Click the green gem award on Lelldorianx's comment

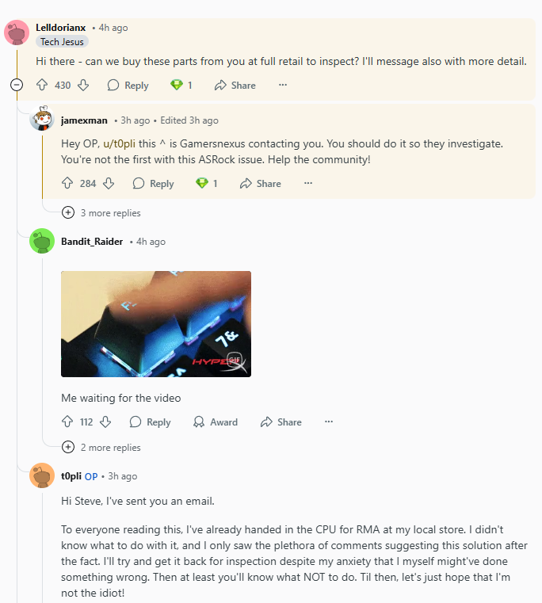181,85
